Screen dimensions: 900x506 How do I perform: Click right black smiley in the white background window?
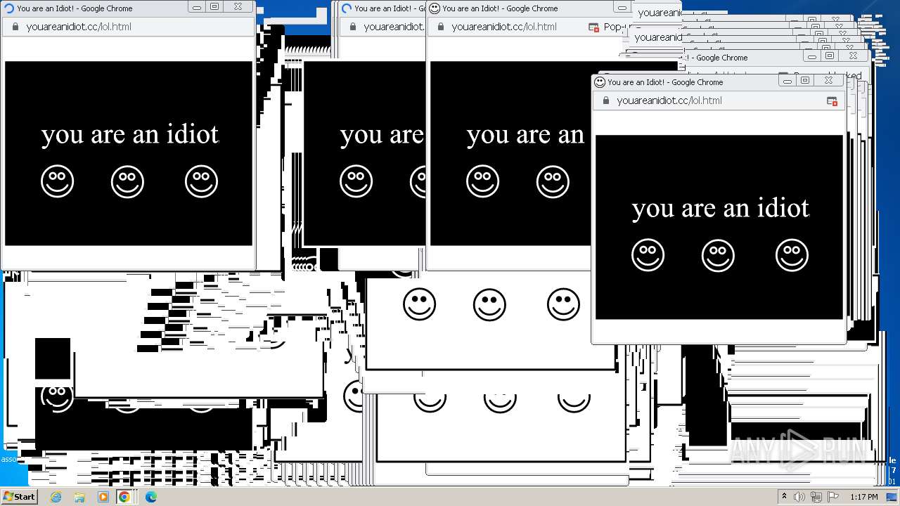(563, 304)
